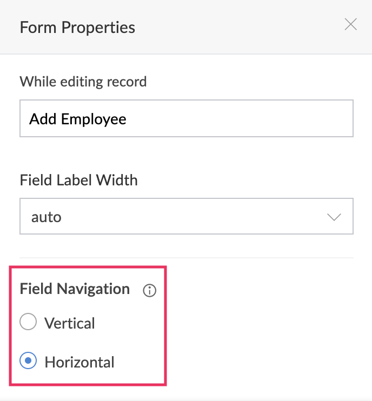The image size is (372, 401).
Task: Click the empty circle beside Vertical
Action: (28, 323)
